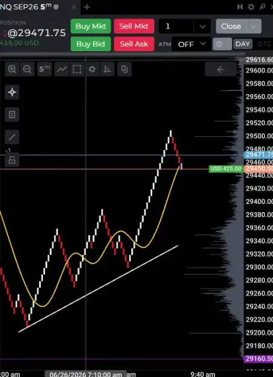The height and width of the screenshot is (377, 273).
Task: Click the overlapping pages template icon
Action: pyautogui.click(x=124, y=69)
